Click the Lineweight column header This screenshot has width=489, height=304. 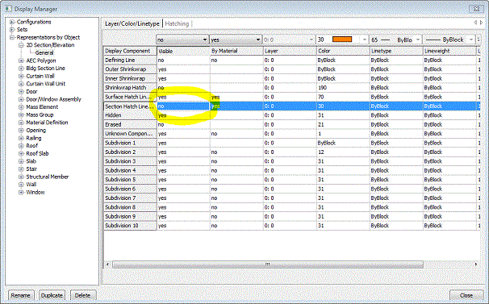(450, 51)
